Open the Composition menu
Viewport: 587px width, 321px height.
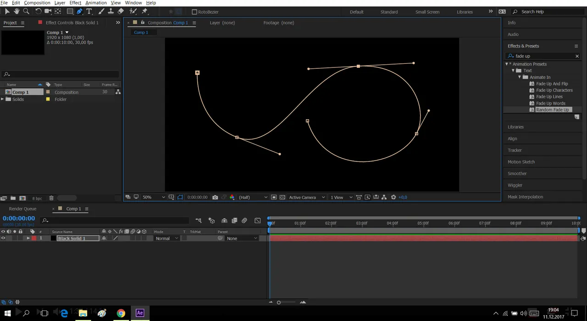pyautogui.click(x=37, y=3)
